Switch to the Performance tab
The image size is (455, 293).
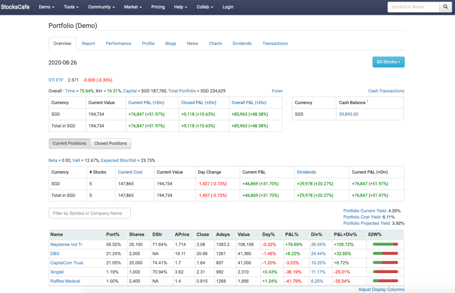coord(118,44)
